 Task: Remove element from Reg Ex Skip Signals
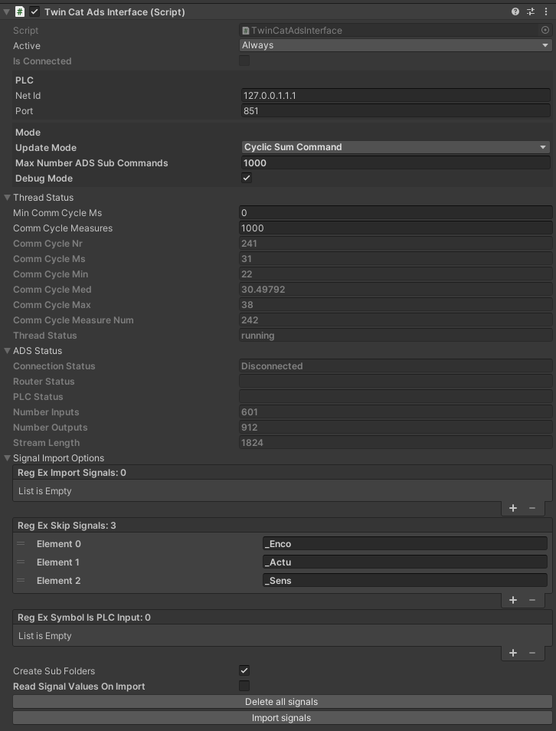532,600
